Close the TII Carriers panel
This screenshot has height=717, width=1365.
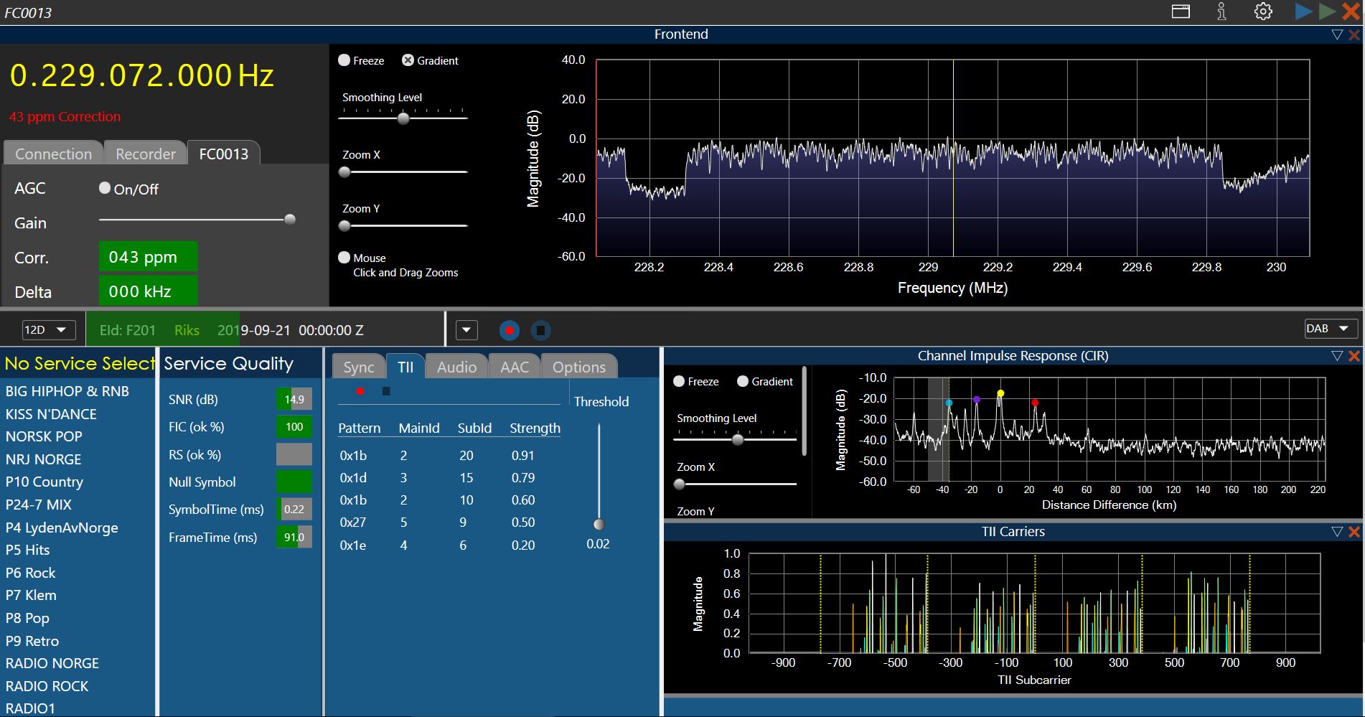(1354, 532)
